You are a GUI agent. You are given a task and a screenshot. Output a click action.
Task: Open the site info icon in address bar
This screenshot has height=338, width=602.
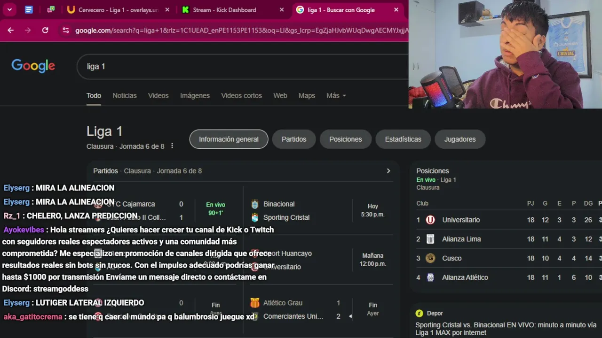[x=65, y=30]
